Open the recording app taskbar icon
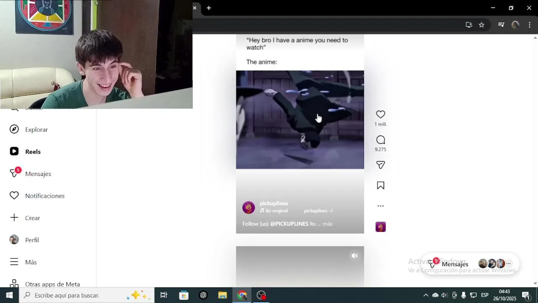This screenshot has width=538, height=303. (x=261, y=295)
